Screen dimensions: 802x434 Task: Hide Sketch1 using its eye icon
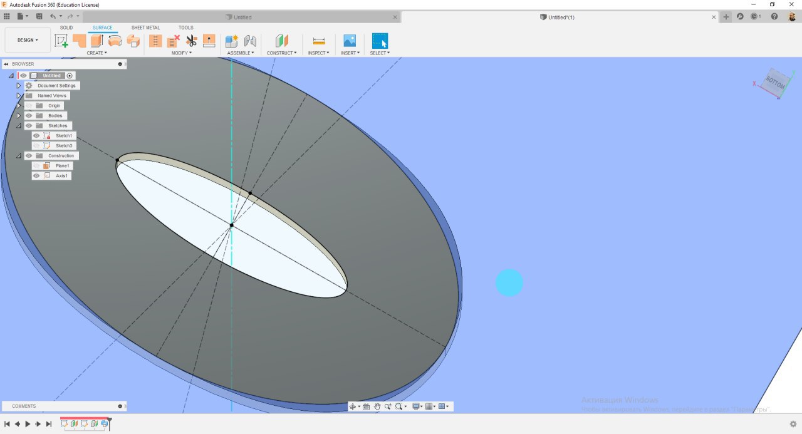pyautogui.click(x=36, y=136)
